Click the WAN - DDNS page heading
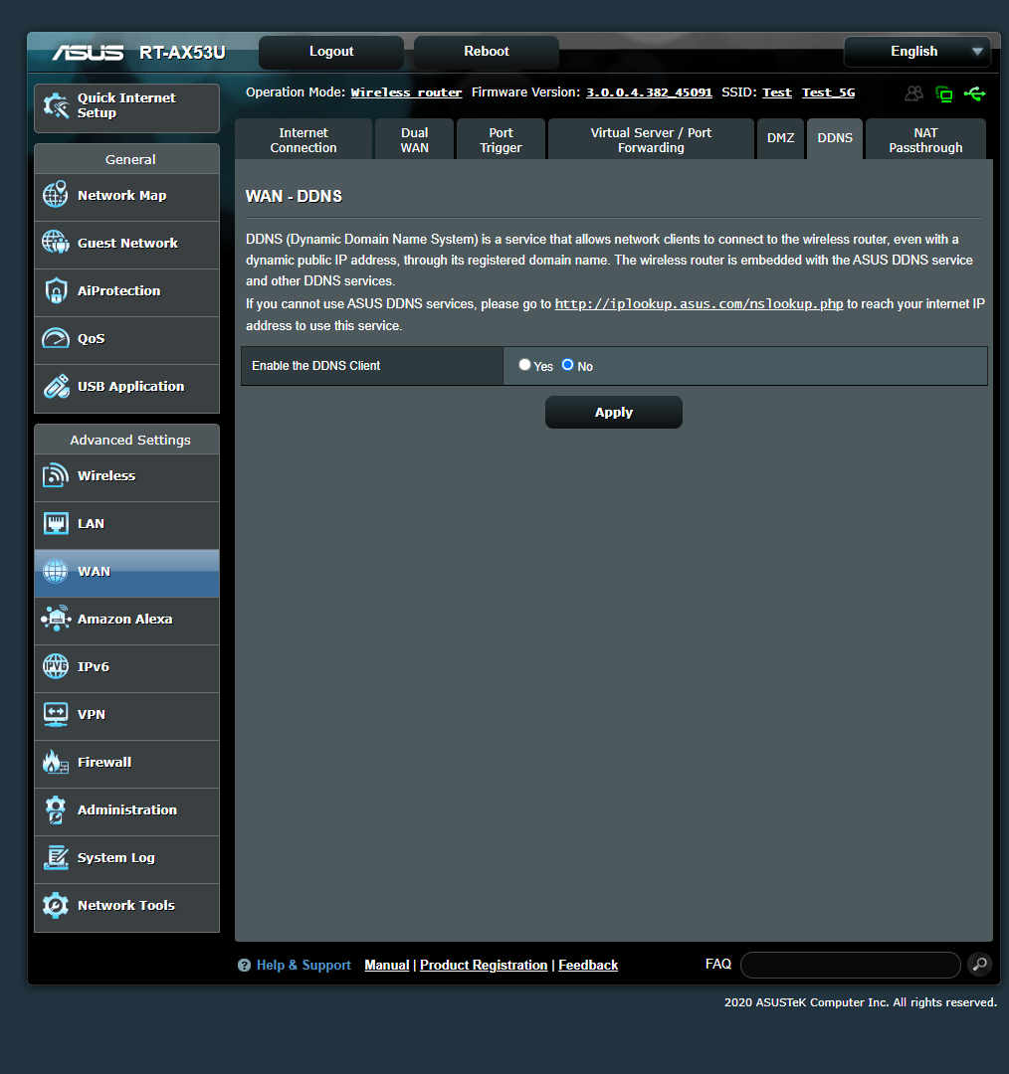 [295, 197]
